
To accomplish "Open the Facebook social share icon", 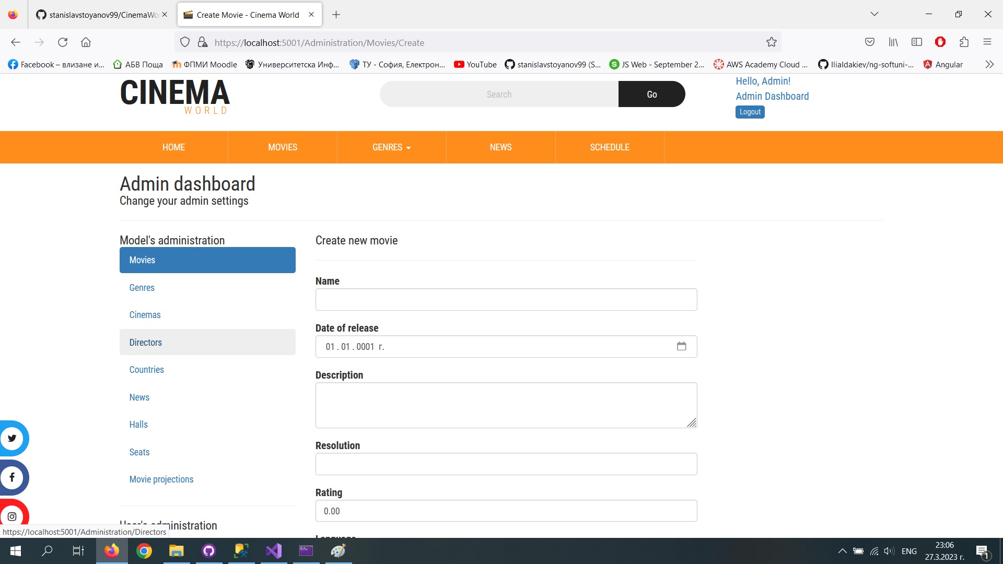I will (13, 477).
